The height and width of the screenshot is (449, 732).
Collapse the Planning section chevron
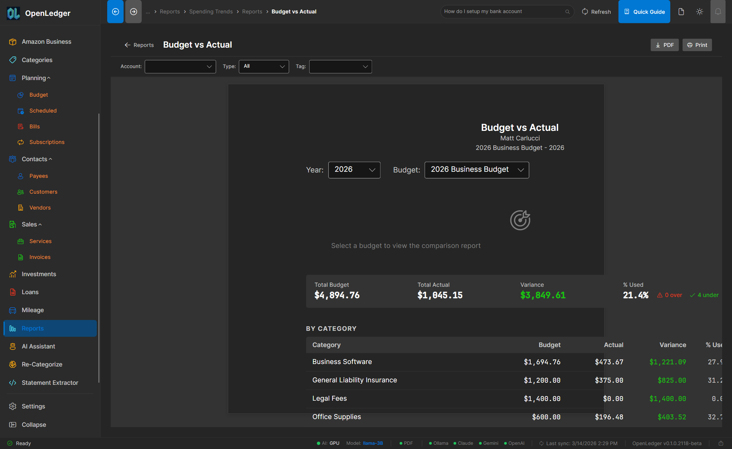(49, 77)
